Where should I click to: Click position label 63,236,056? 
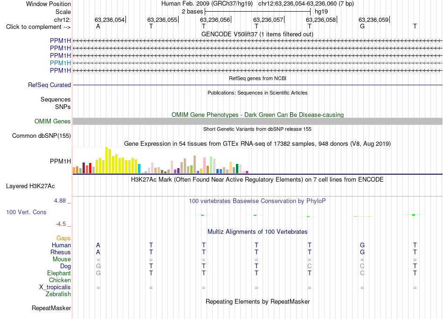point(215,20)
